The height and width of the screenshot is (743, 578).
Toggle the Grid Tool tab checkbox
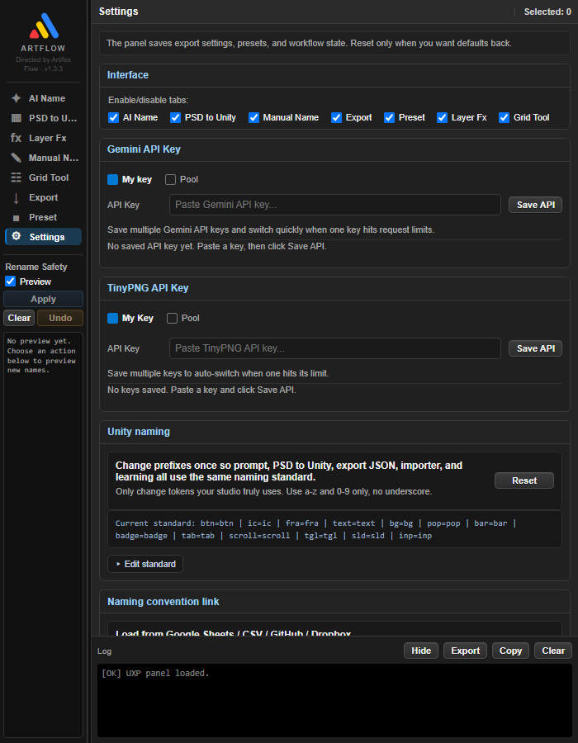[x=504, y=117]
